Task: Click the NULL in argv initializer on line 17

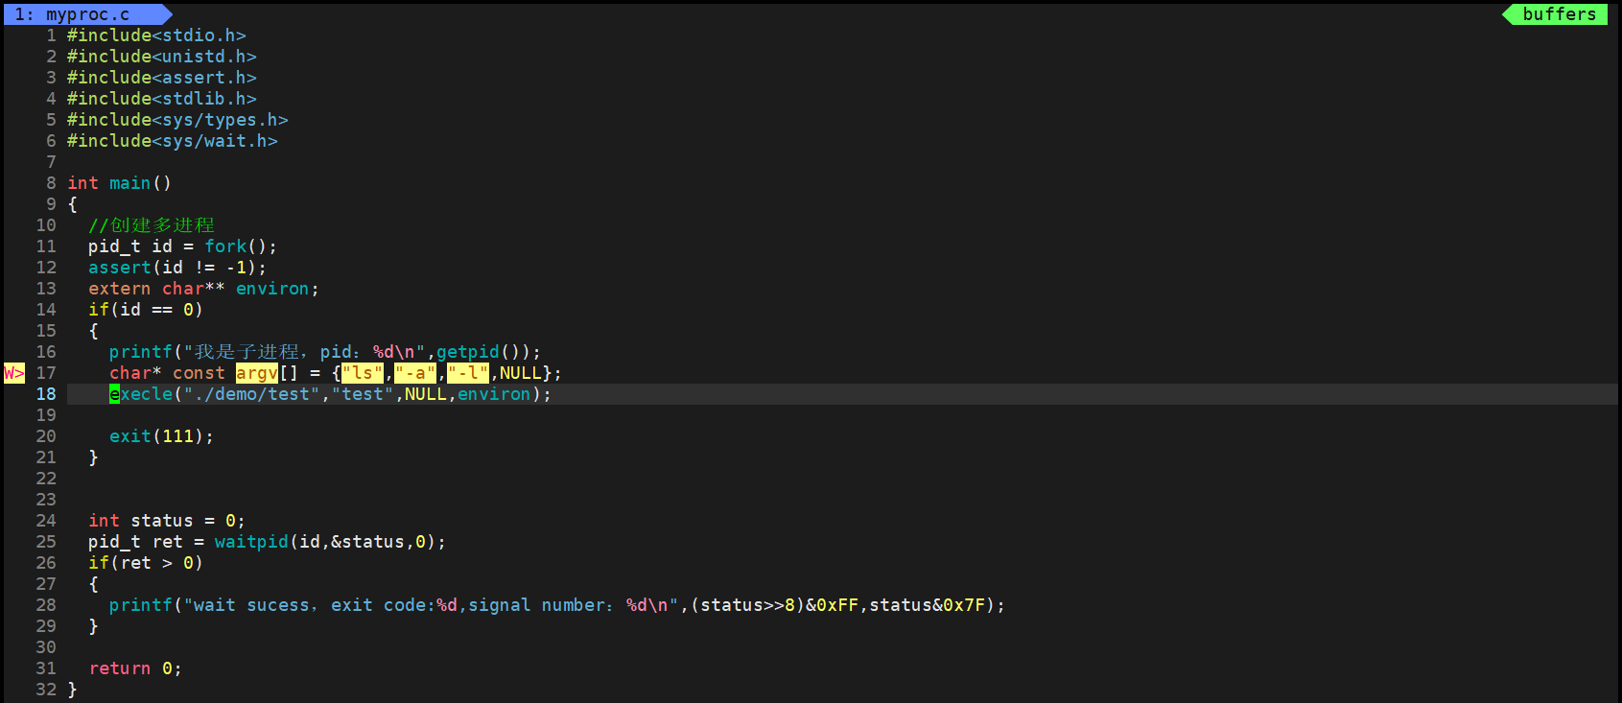Action: [521, 373]
